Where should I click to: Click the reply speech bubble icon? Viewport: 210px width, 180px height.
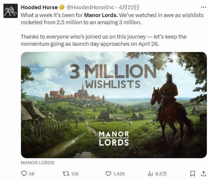coord(24,173)
